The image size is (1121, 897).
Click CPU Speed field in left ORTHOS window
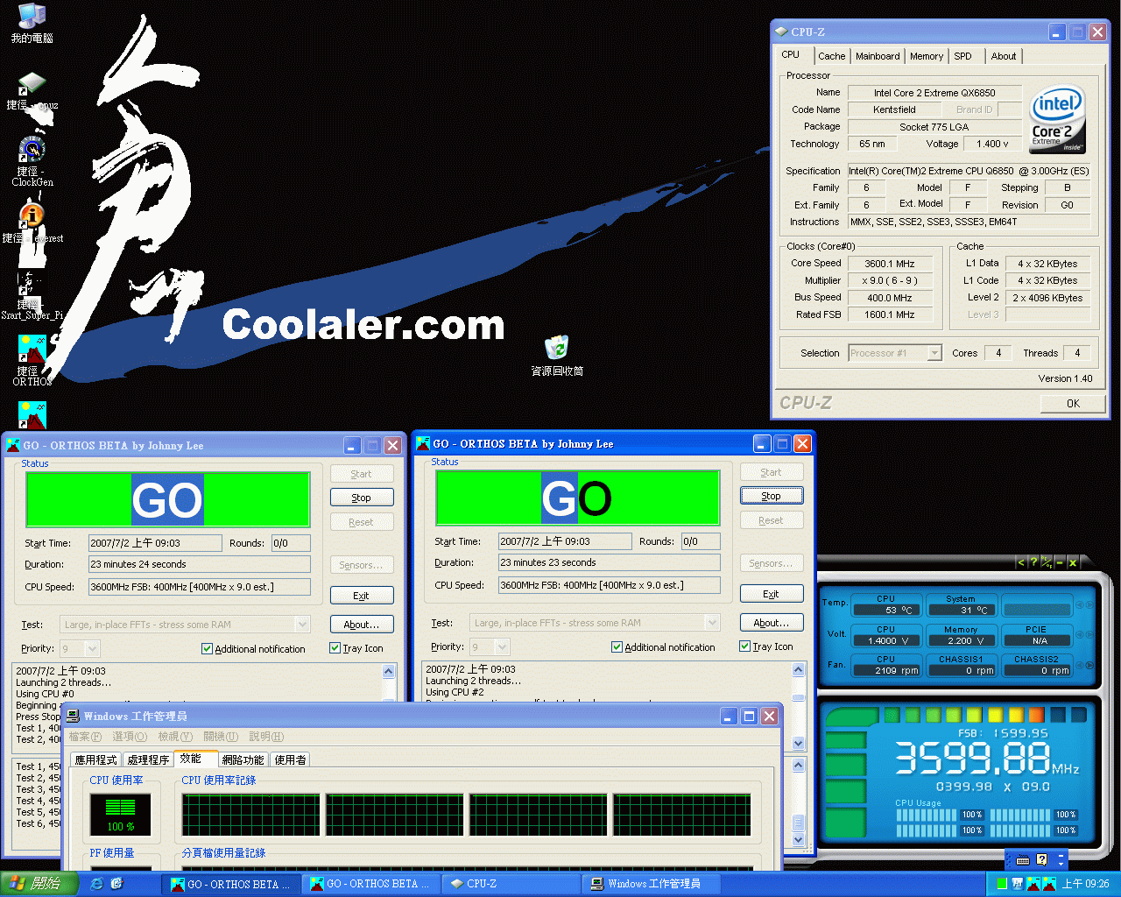[x=200, y=587]
